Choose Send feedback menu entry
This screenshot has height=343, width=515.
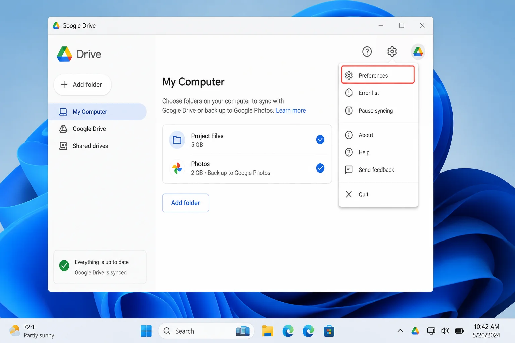[378, 170]
